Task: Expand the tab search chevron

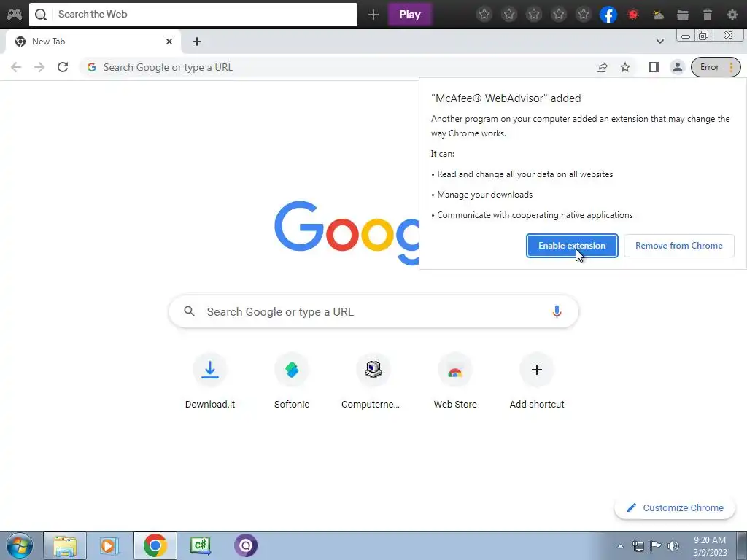Action: pos(659,42)
